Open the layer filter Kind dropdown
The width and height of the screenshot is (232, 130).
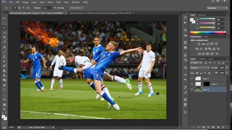point(196,63)
